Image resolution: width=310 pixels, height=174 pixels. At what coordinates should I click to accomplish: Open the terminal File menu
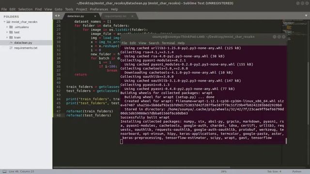point(124,43)
